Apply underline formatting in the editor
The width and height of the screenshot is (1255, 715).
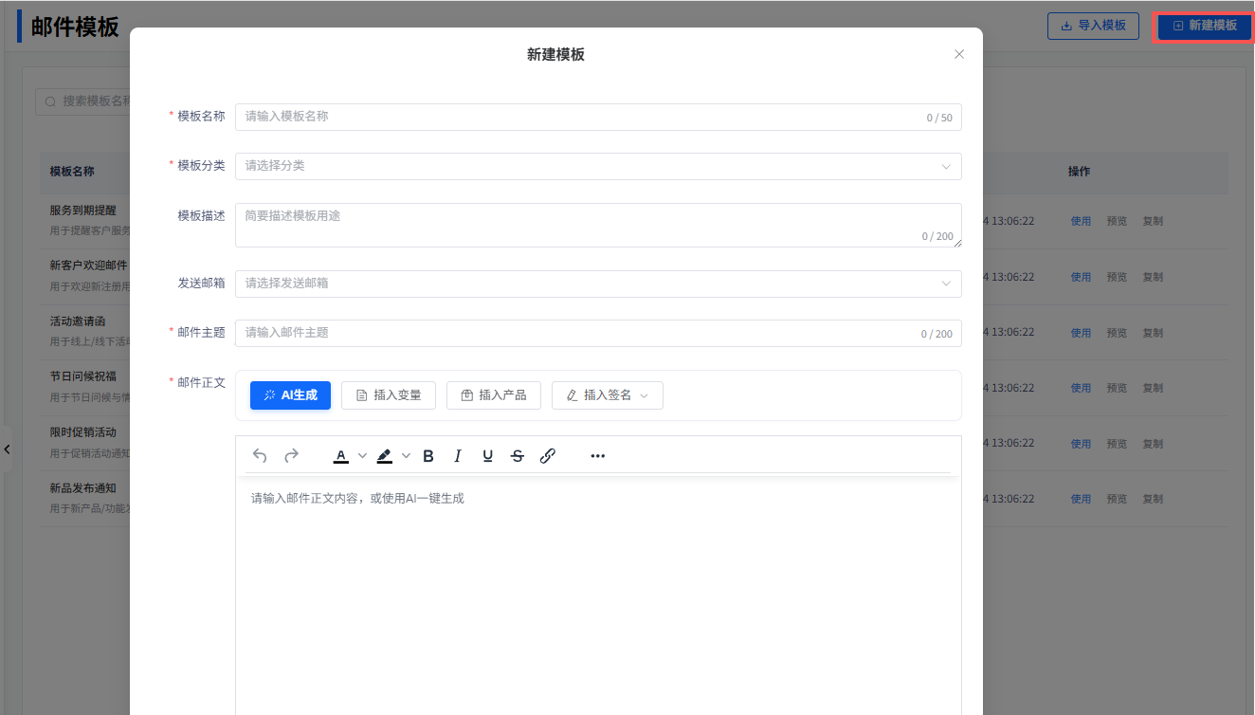pos(487,456)
